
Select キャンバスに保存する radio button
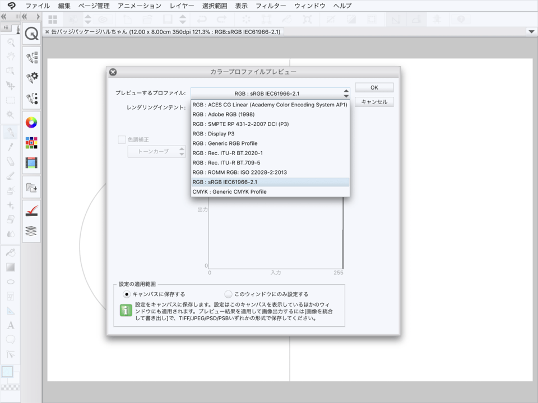tap(127, 294)
